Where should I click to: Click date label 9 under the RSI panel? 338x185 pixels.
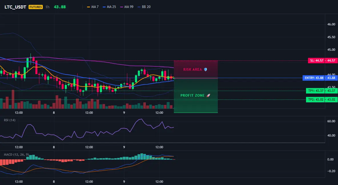click(124, 147)
